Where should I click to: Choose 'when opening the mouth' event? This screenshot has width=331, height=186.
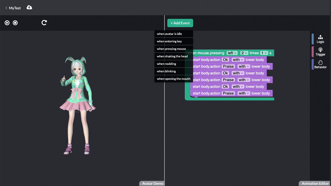tap(173, 79)
